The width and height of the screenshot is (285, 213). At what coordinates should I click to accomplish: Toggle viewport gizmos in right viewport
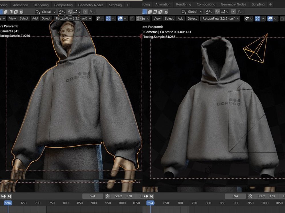257,18
